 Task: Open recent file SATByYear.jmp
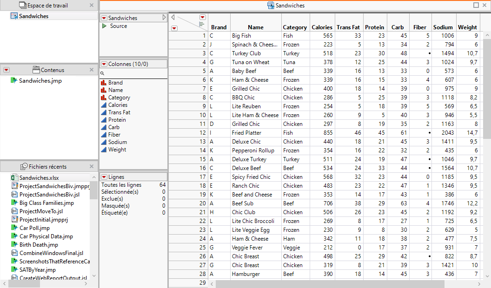(38, 270)
